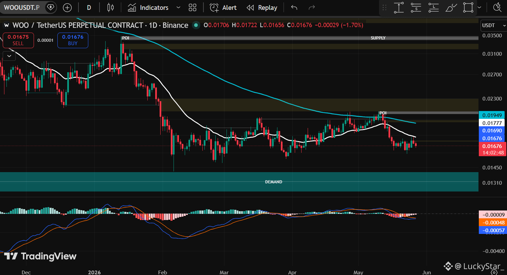Click the green market status dot
This screenshot has height=275, width=507.
196,25
